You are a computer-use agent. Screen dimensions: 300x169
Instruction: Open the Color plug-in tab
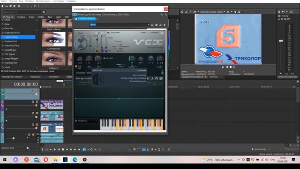(31, 17)
